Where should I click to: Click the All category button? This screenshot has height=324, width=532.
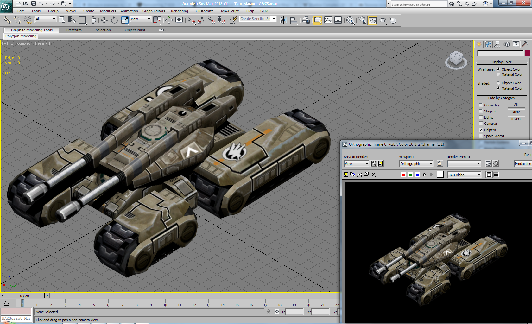tap(516, 105)
